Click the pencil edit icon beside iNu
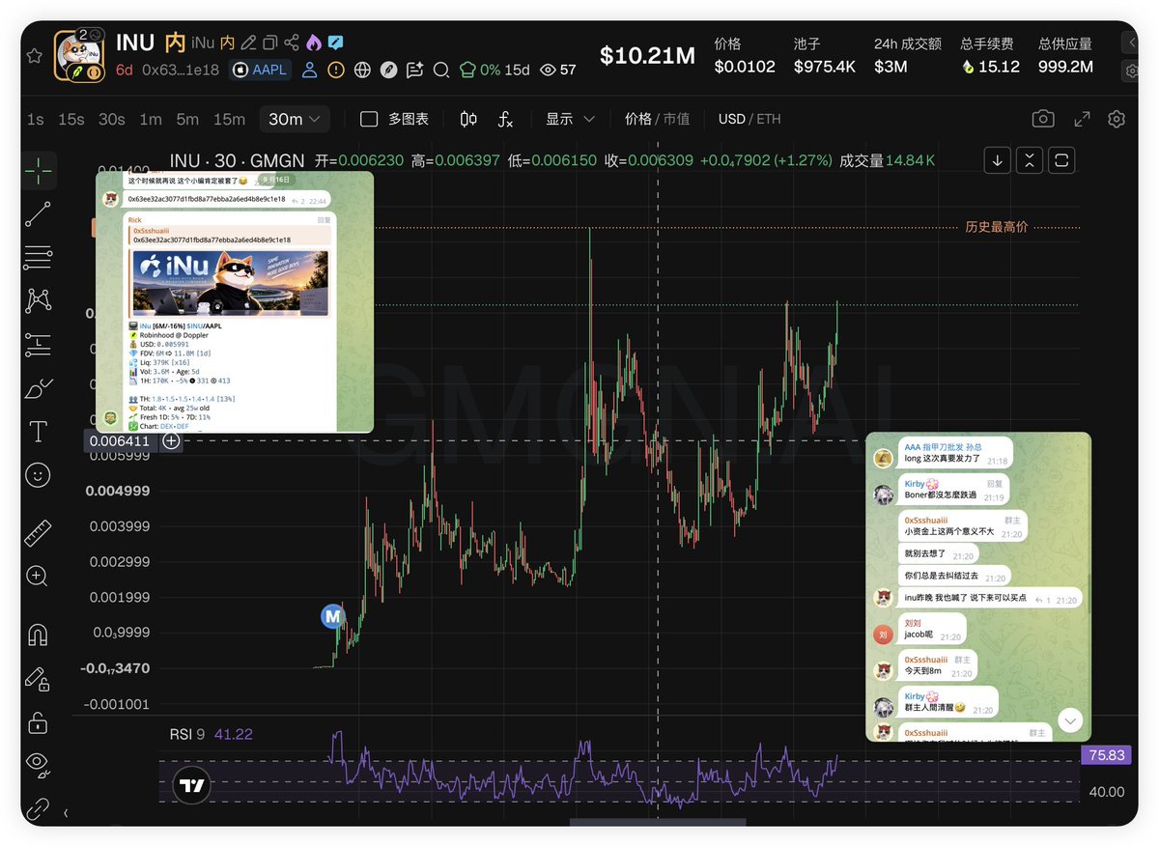The height and width of the screenshot is (847, 1159). [x=248, y=43]
